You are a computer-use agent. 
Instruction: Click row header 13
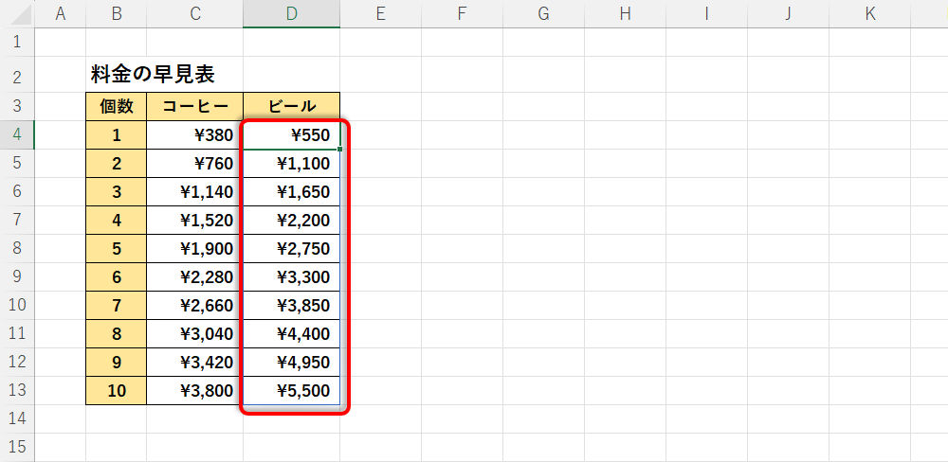coord(17,390)
